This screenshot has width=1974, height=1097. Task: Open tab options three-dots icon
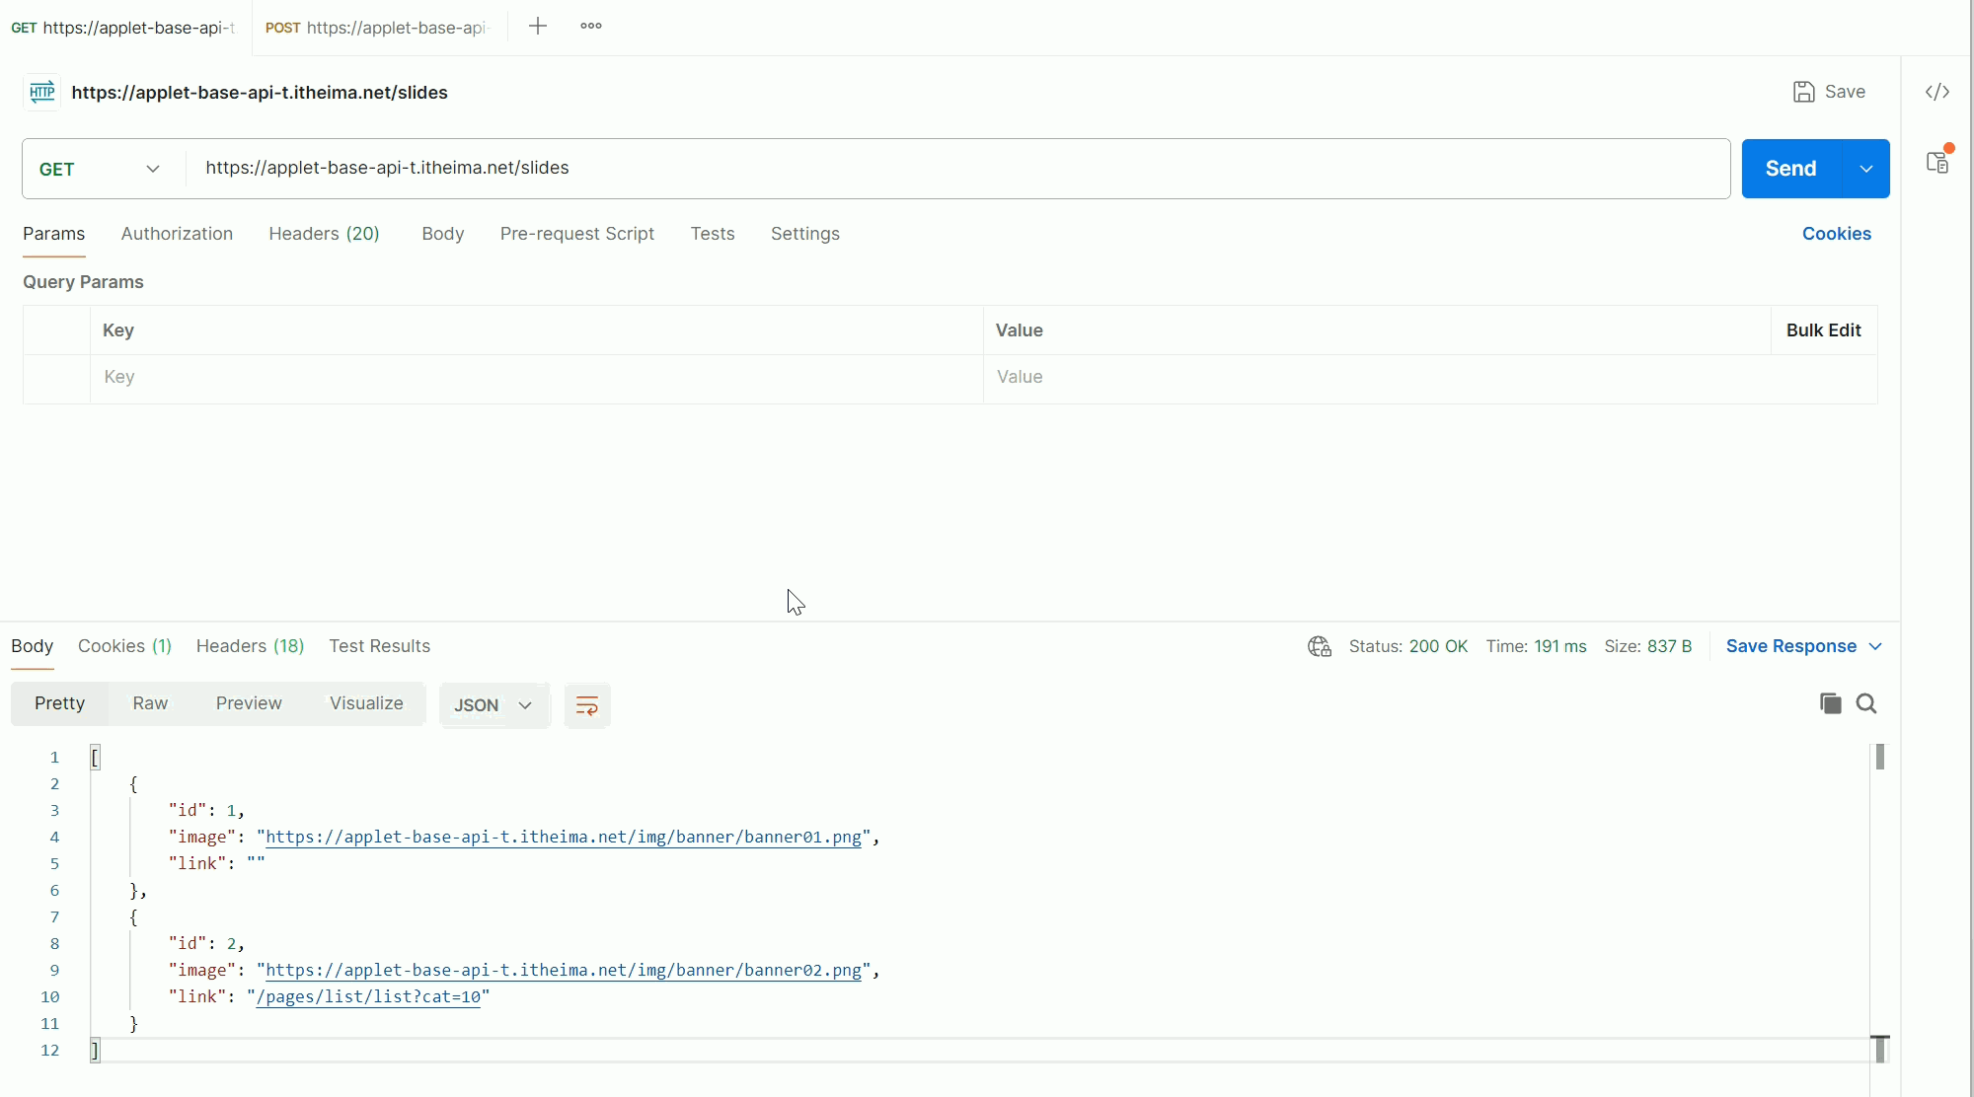coord(591,27)
